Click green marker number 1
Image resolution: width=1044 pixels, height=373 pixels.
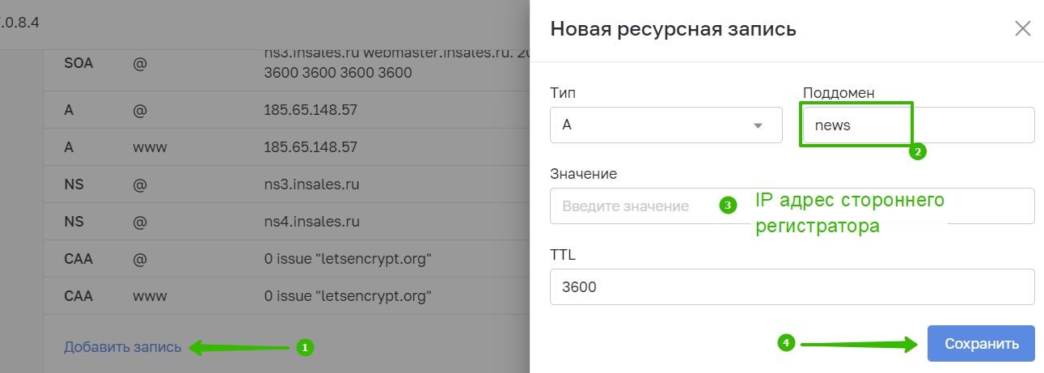pyautogui.click(x=304, y=348)
